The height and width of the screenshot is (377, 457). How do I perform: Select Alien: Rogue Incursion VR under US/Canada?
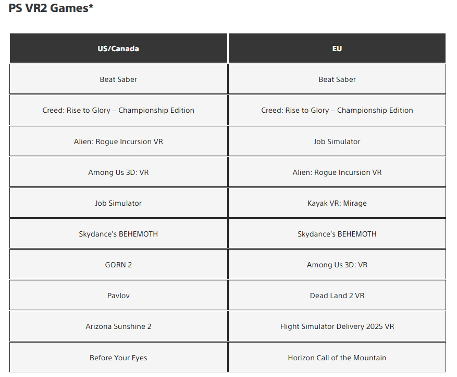(x=118, y=142)
